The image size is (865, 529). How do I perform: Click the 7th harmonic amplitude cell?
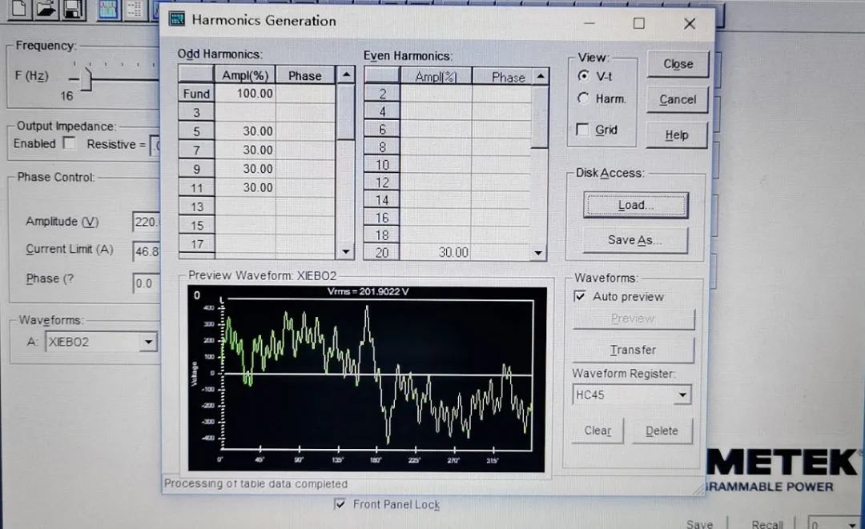pos(247,150)
